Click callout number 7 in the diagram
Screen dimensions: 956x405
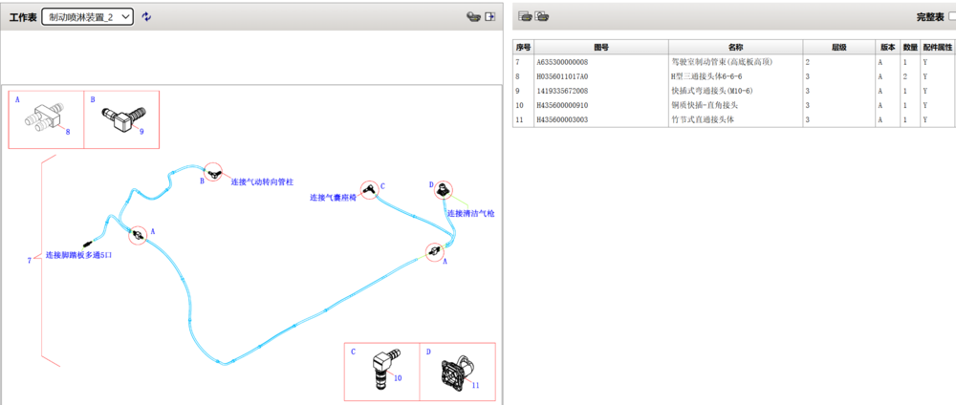pos(30,260)
